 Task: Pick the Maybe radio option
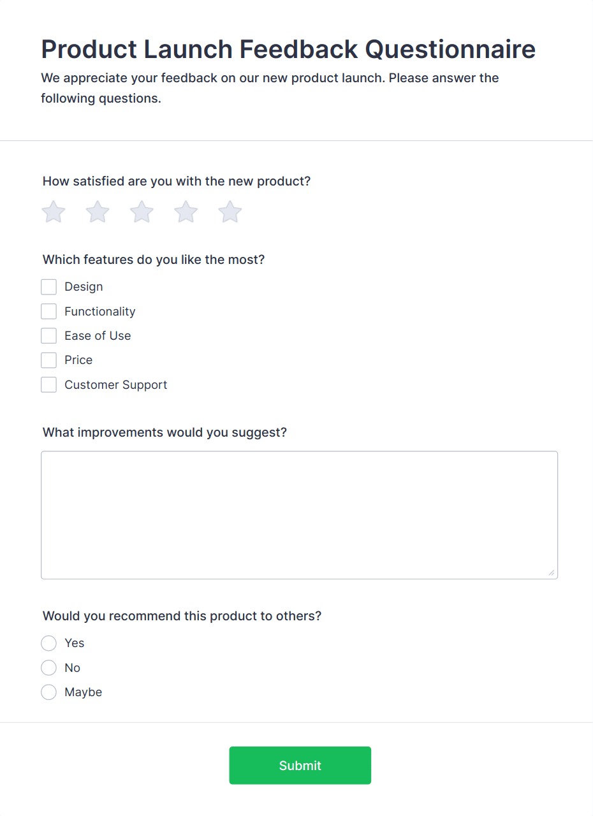tap(48, 692)
